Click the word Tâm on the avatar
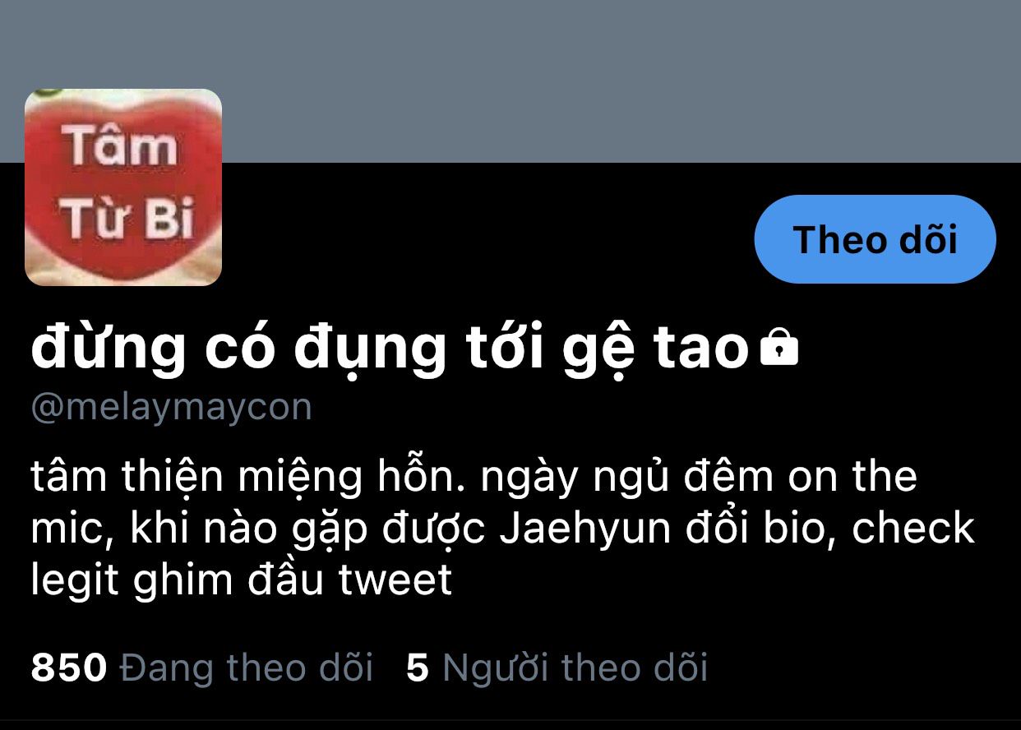 [x=121, y=148]
